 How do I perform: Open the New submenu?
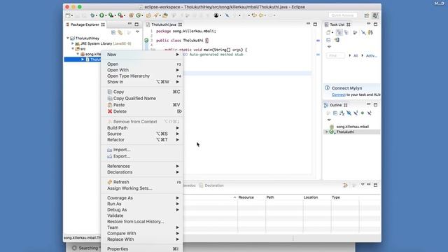click(142, 55)
